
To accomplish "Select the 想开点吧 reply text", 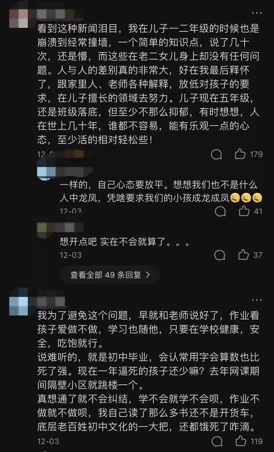I will click(x=125, y=242).
